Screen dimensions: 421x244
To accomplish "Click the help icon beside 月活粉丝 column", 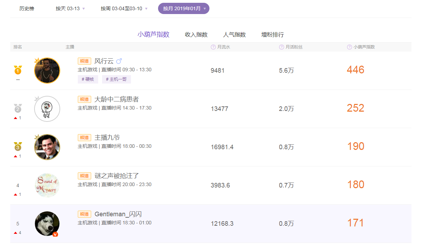I will 281,46.
